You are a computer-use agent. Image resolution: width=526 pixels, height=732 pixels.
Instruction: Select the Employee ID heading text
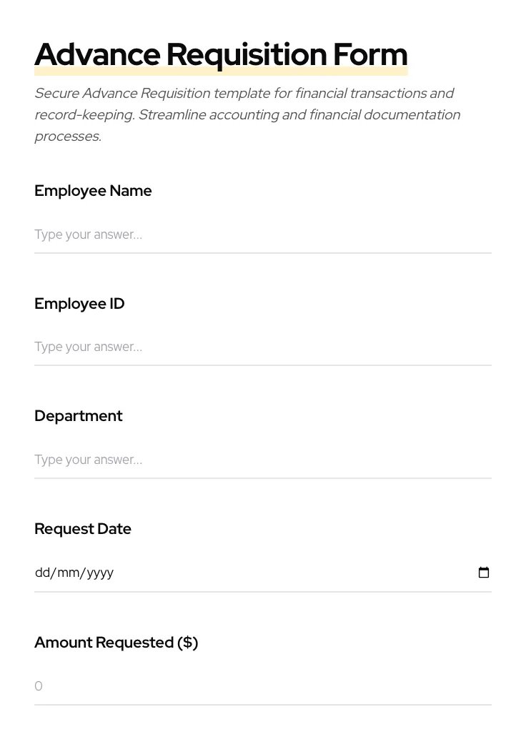79,303
